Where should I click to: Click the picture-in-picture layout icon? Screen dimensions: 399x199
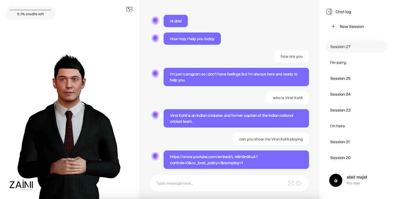click(129, 9)
